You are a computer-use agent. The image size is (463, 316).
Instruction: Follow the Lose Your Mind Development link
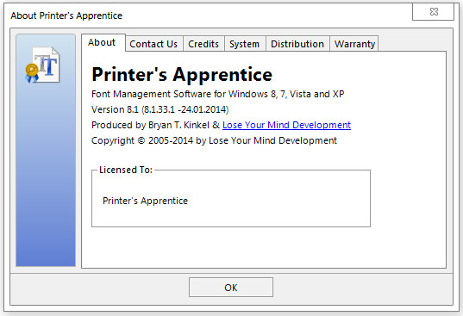coord(286,125)
